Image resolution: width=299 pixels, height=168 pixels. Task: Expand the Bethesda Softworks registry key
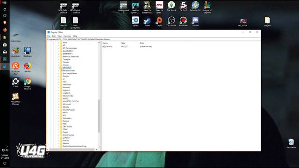pyautogui.click(x=58, y=56)
